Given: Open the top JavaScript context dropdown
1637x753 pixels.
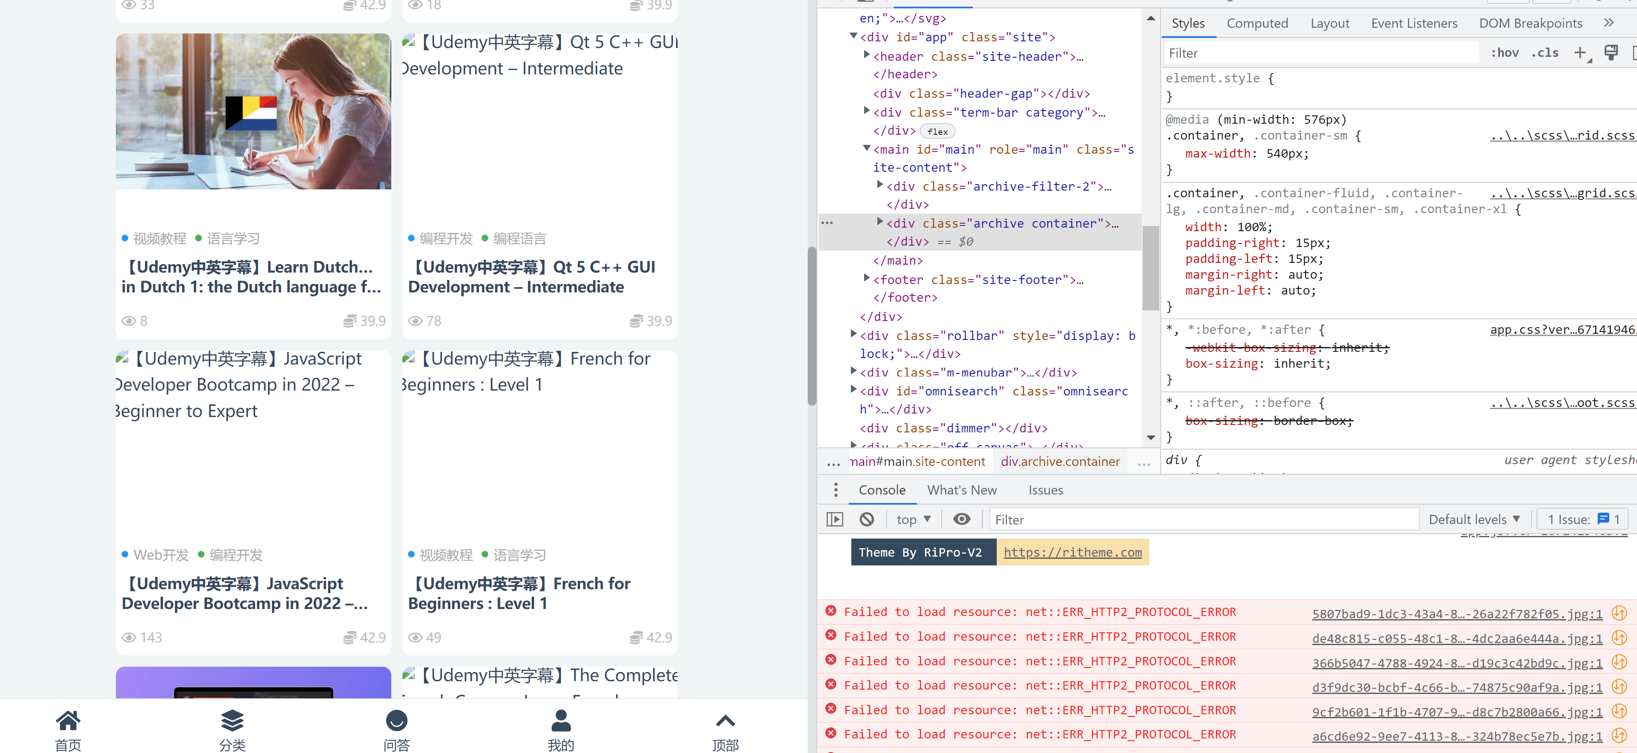Looking at the screenshot, I should click(x=913, y=519).
